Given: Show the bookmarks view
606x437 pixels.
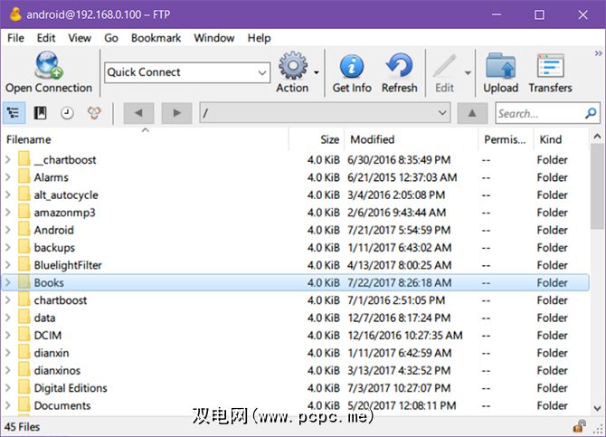Looking at the screenshot, I should point(41,113).
